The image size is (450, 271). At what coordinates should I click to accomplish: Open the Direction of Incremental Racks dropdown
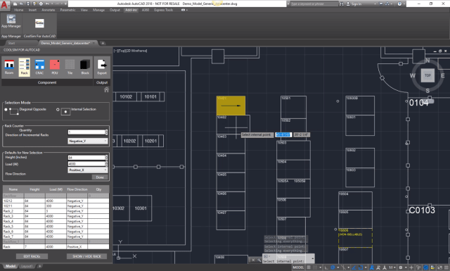pyautogui.click(x=88, y=141)
